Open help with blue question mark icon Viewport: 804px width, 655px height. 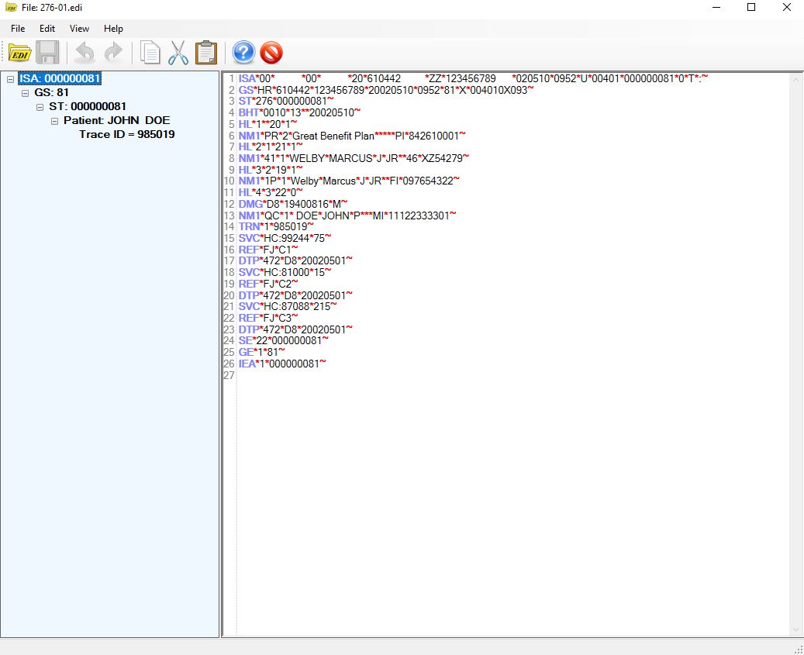[243, 53]
